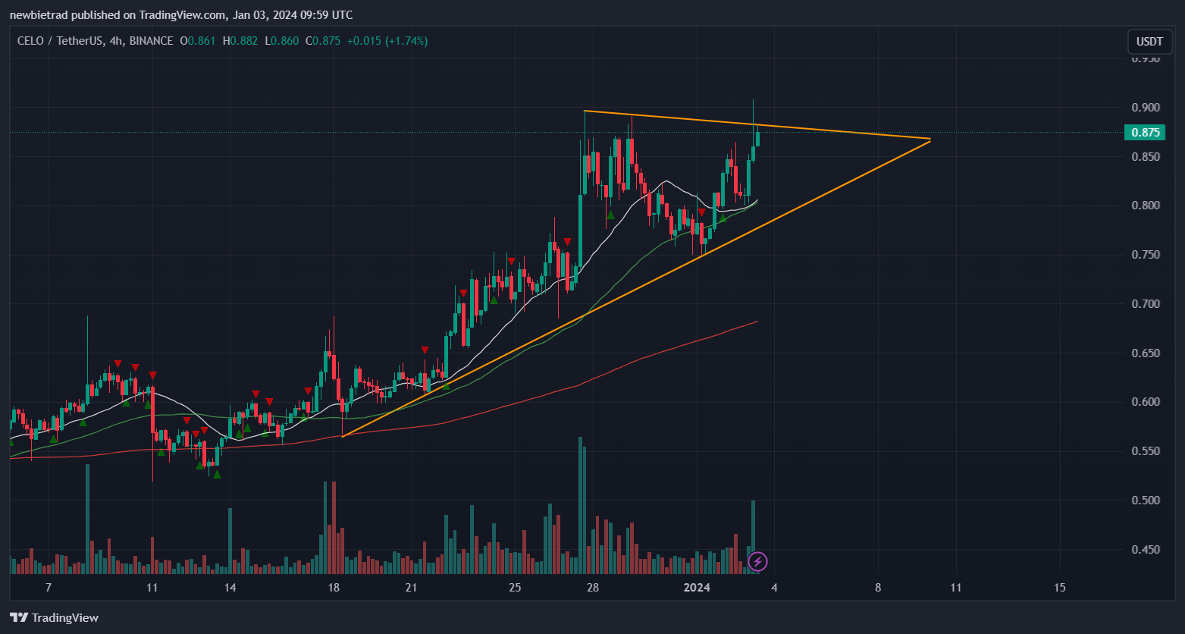The height and width of the screenshot is (634, 1185).
Task: Click the 0.900 price axis label
Action: 1146,108
